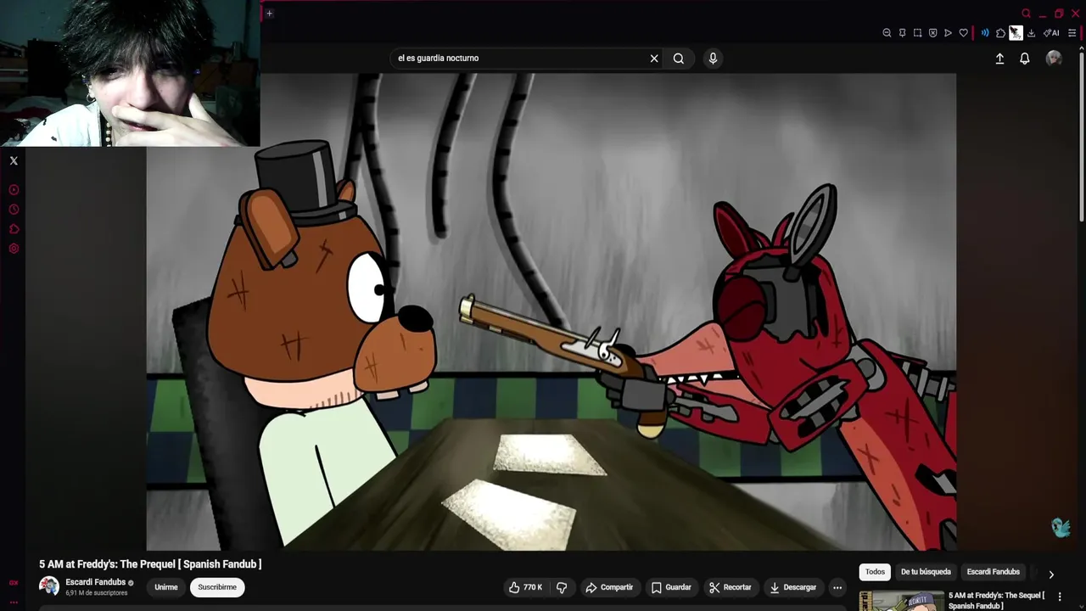Click the Compartir button

pyautogui.click(x=609, y=587)
